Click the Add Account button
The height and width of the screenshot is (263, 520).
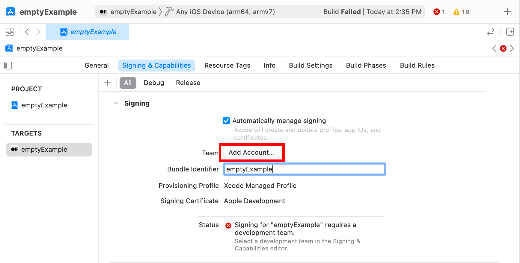[251, 153]
